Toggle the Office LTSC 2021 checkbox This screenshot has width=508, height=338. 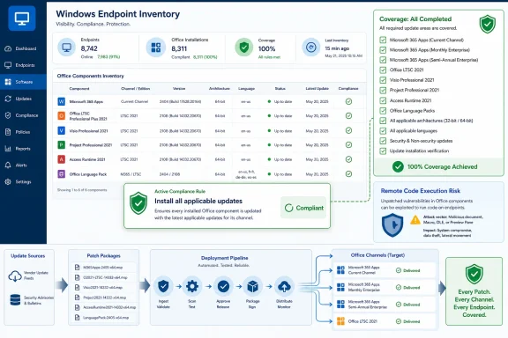coord(383,70)
